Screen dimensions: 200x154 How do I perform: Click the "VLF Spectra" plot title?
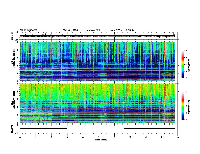click(x=29, y=30)
